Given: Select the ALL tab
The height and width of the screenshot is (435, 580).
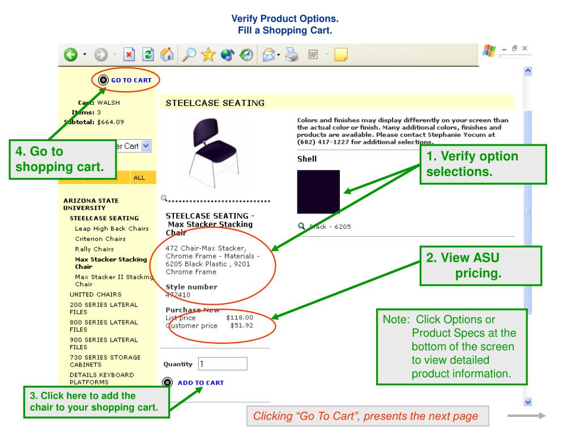Looking at the screenshot, I should coord(139,178).
